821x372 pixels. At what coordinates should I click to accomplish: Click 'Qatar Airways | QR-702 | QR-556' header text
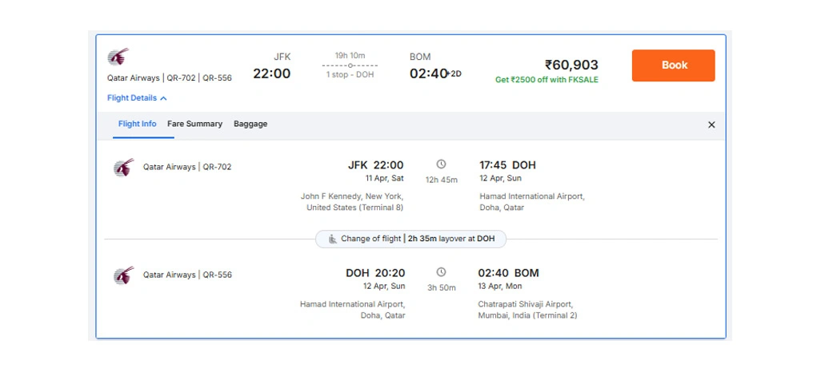(170, 78)
